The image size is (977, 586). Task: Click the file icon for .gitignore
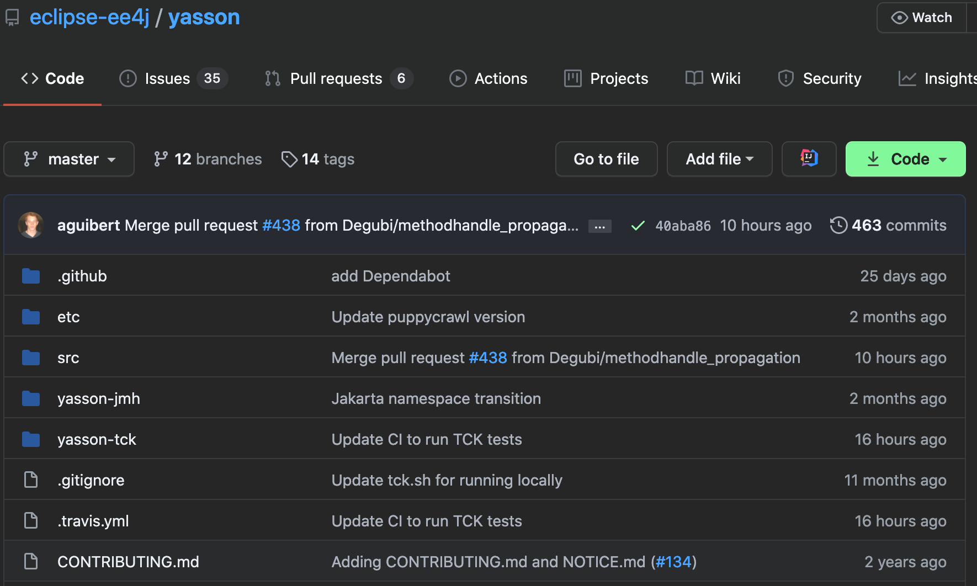pyautogui.click(x=31, y=480)
